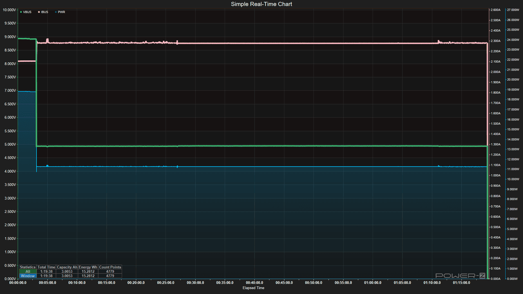Click the 4779 count in the Window row

click(x=110, y=276)
